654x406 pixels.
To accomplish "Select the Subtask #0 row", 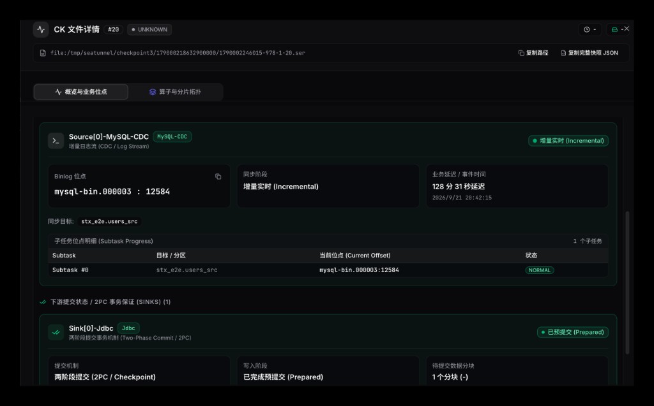I will 328,270.
